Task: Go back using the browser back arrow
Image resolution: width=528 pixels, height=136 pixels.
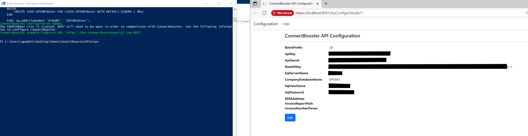Action: click(255, 13)
